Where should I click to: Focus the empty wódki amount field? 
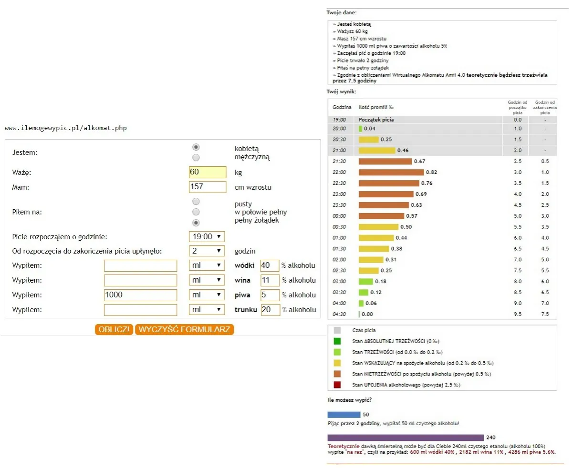click(x=140, y=265)
